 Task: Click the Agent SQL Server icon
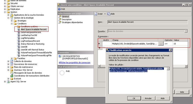(8, 82)
